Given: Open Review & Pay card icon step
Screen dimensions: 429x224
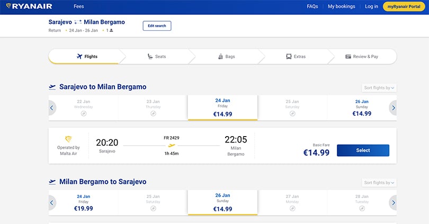Looking at the screenshot, I should click(x=348, y=57).
